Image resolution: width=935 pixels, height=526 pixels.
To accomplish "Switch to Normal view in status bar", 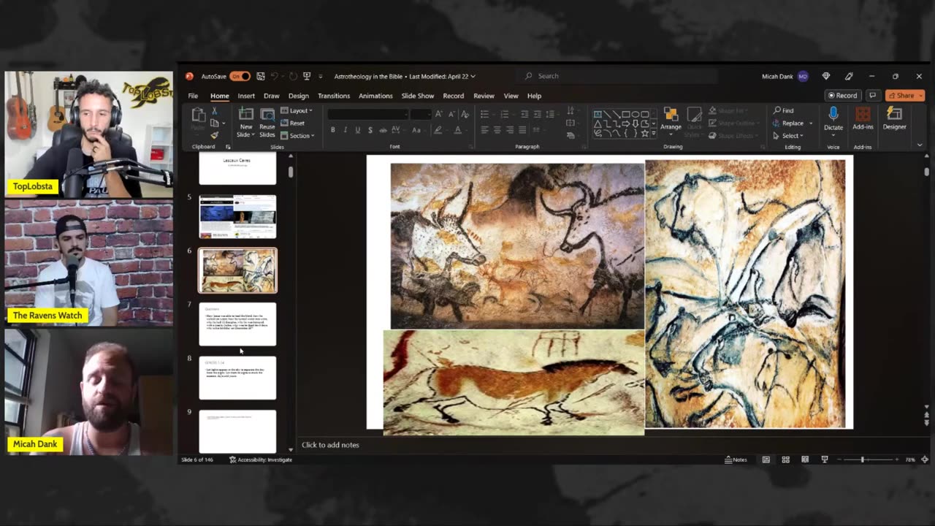I will pos(766,460).
